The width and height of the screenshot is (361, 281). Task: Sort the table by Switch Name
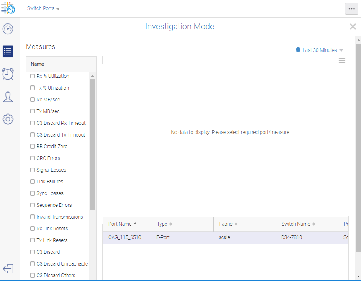[x=307, y=224]
